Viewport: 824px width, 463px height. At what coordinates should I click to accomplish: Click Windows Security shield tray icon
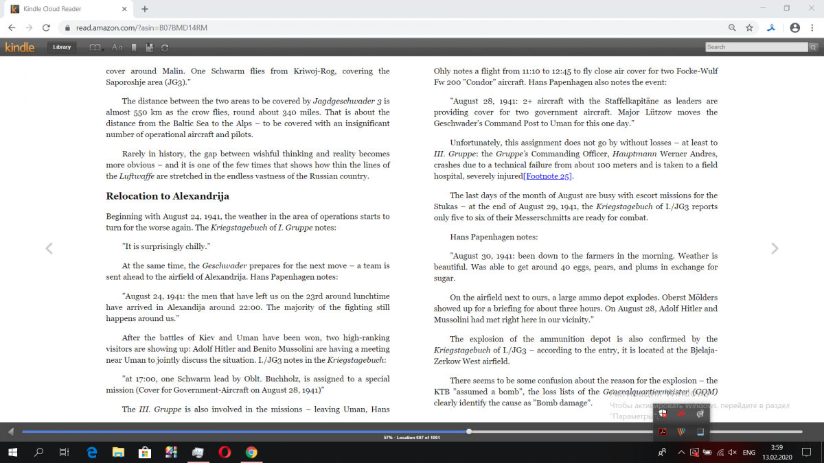point(663,414)
